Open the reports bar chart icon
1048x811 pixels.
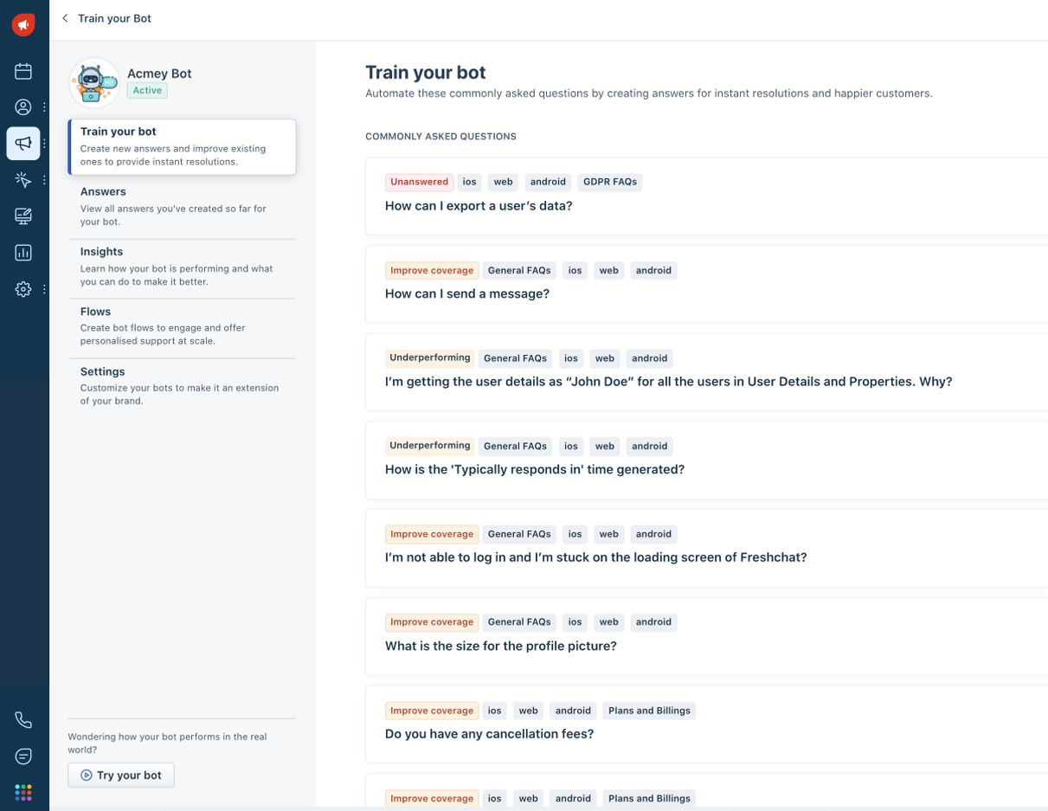[x=23, y=253]
